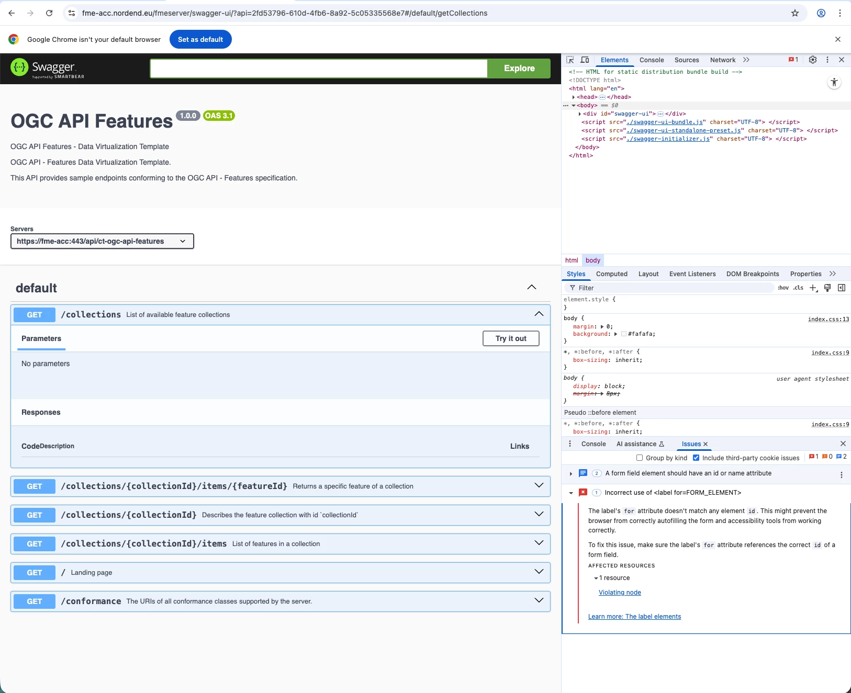This screenshot has width=851, height=693.
Task: Show more Styles pane tabs
Action: point(833,274)
